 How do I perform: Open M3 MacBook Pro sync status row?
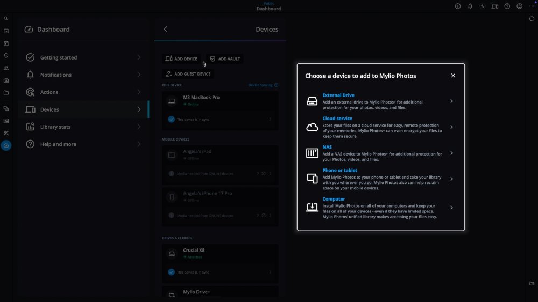tap(220, 120)
